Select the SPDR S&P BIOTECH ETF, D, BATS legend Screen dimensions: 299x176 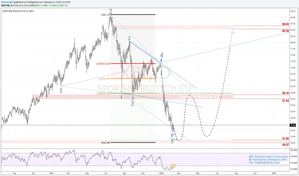coord(18,11)
